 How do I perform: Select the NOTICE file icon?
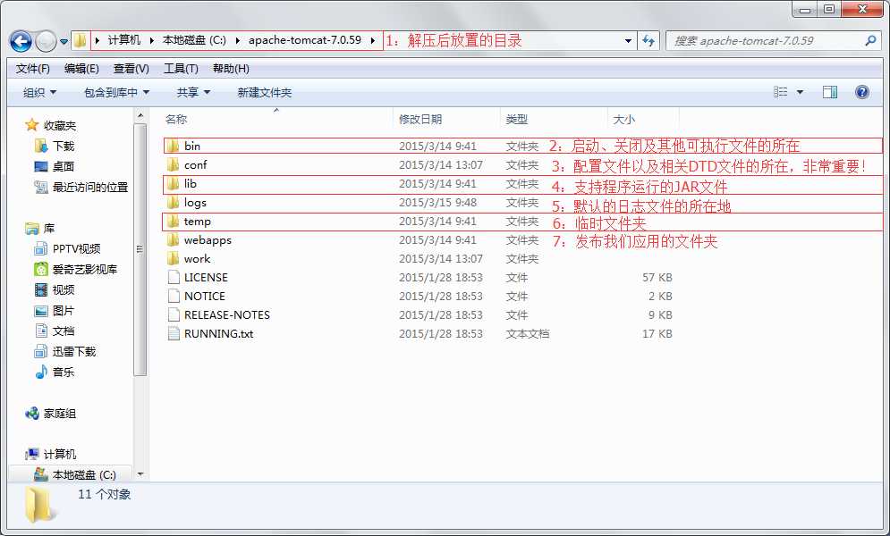(174, 296)
